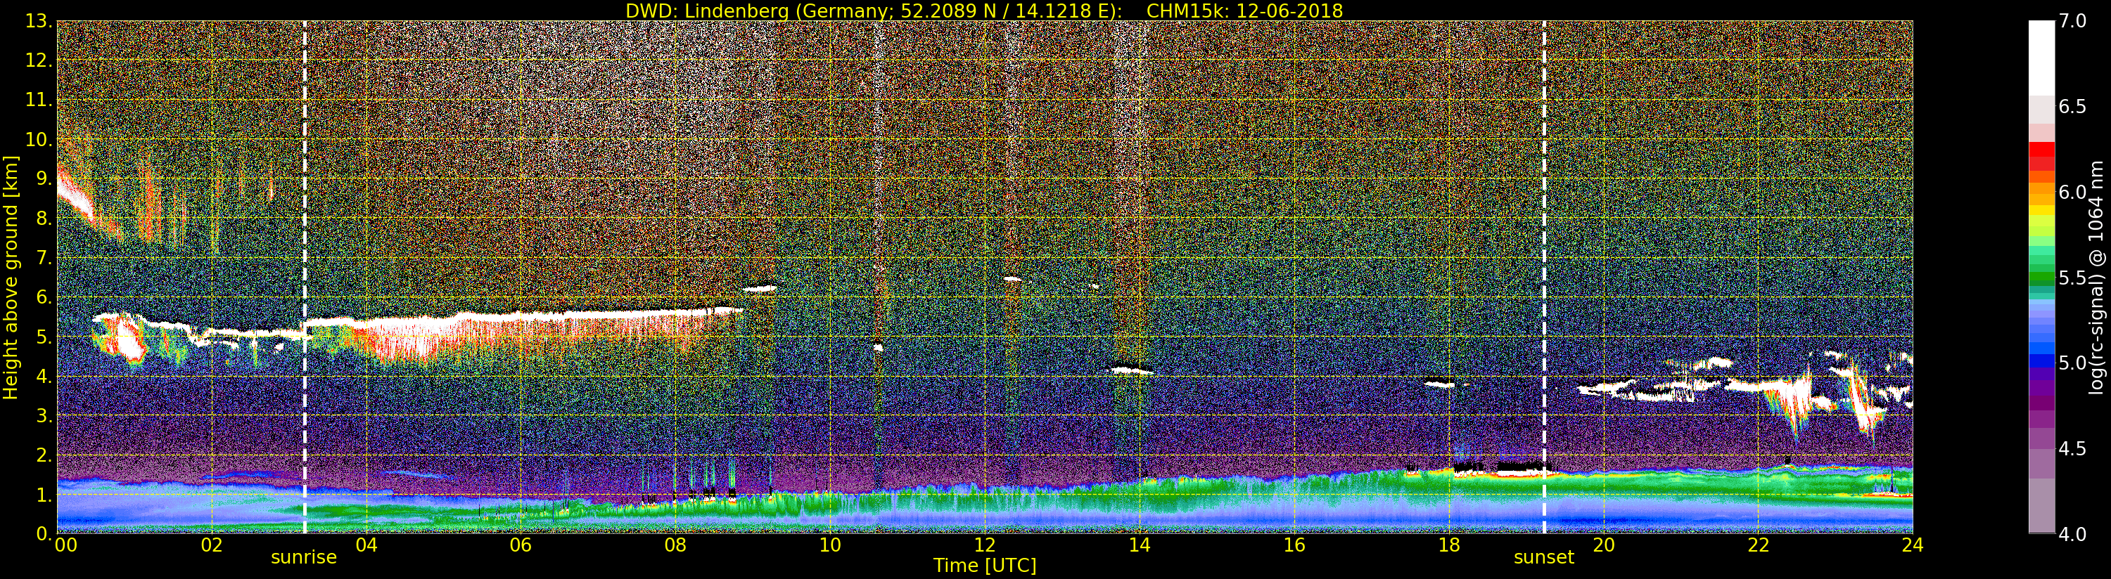Click the 24 tick on the time axis
Viewport: 2111px width, 579px height.
(1912, 545)
